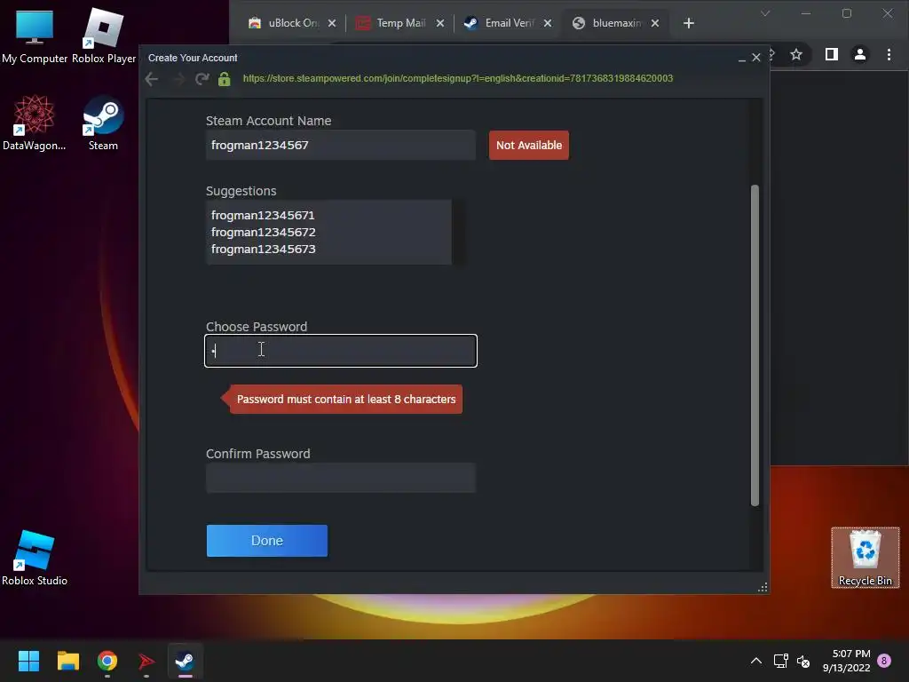Minimize the Create Your Account window
The height and width of the screenshot is (682, 909).
742,58
